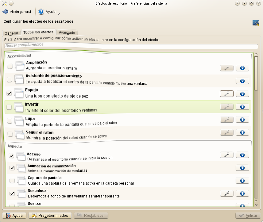This screenshot has height=222, width=263.
Task: Focus the Buscar complementos search field
Action: (131, 46)
